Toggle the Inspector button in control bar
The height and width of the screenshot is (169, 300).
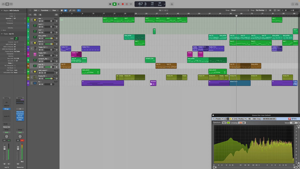point(7,4)
